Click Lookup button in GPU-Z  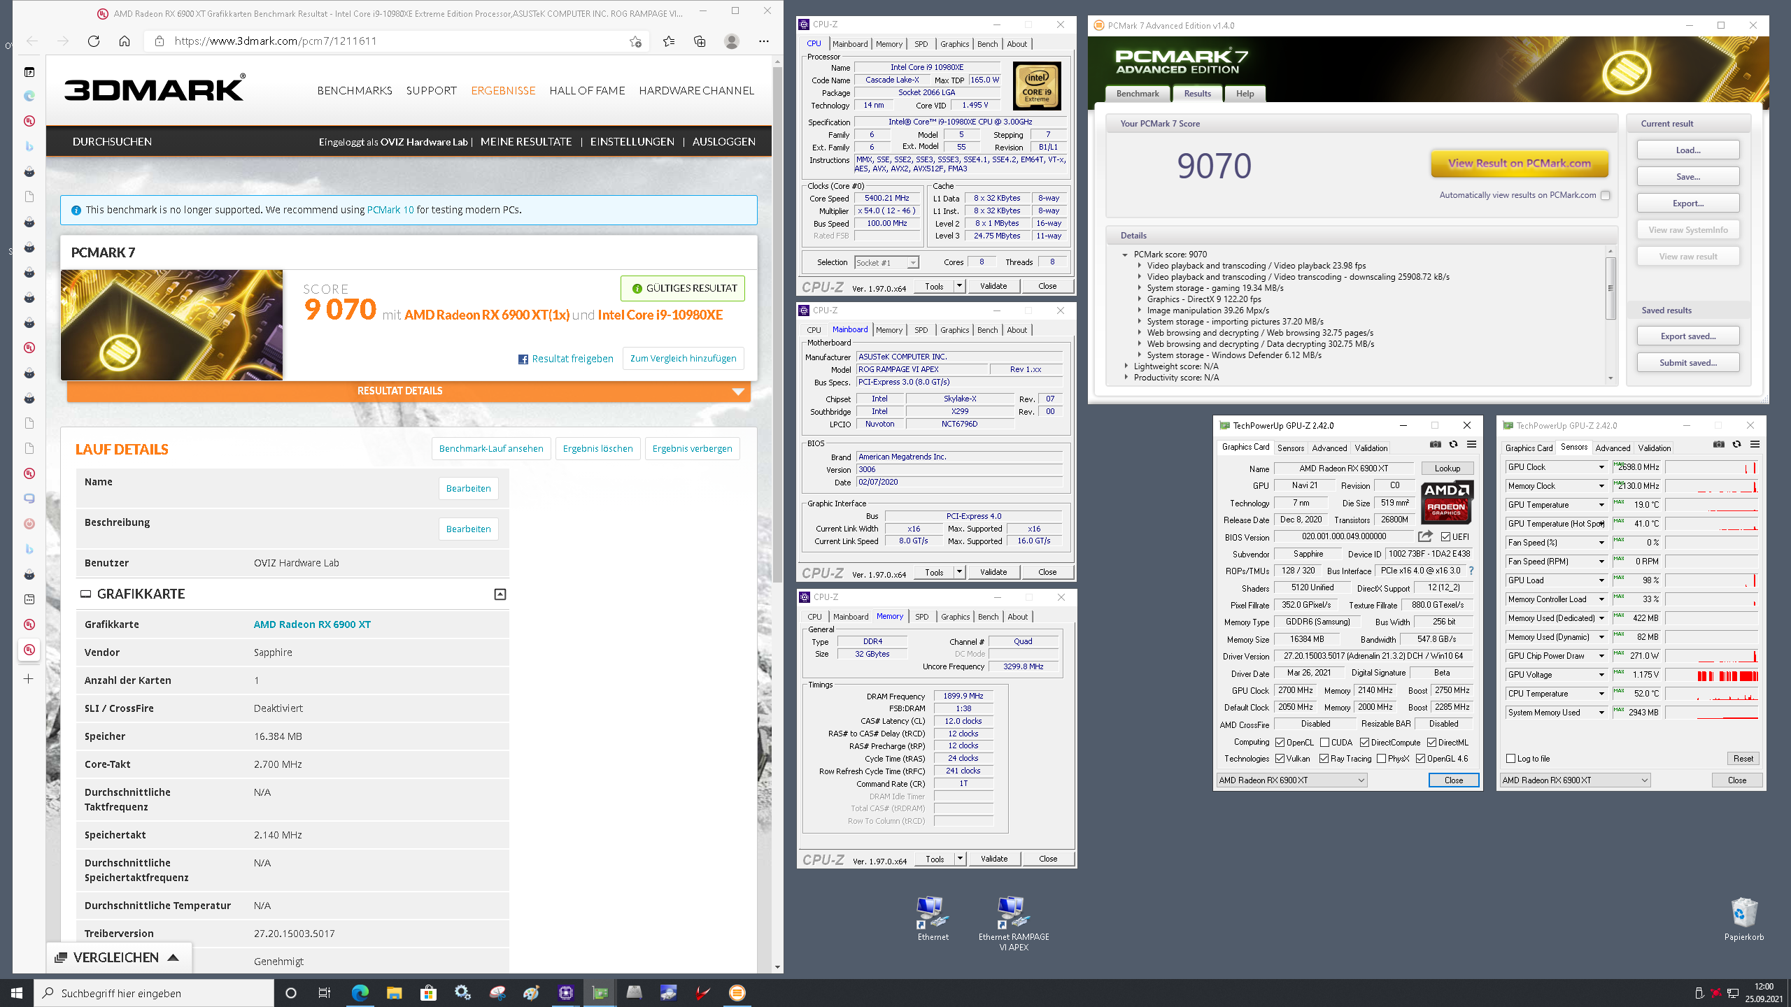coord(1447,469)
